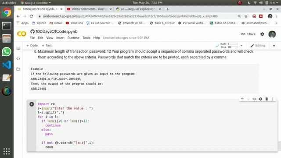Copy link to cell icon
281x158 pixels.
click(254, 99)
